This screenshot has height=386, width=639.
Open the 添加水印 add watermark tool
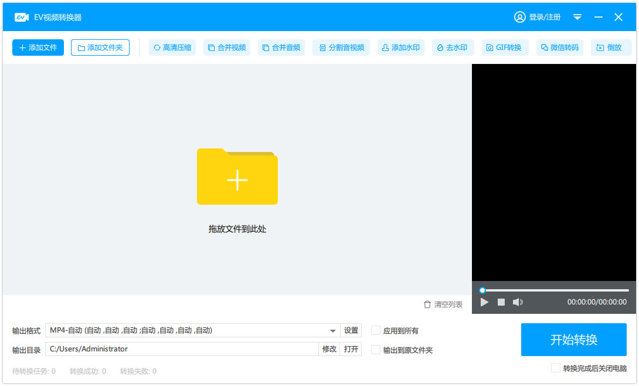[400, 48]
